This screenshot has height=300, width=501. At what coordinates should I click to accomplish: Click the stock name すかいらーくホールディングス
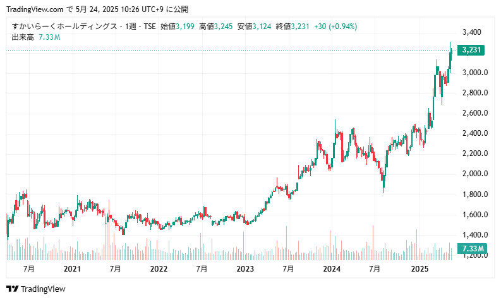coord(64,26)
